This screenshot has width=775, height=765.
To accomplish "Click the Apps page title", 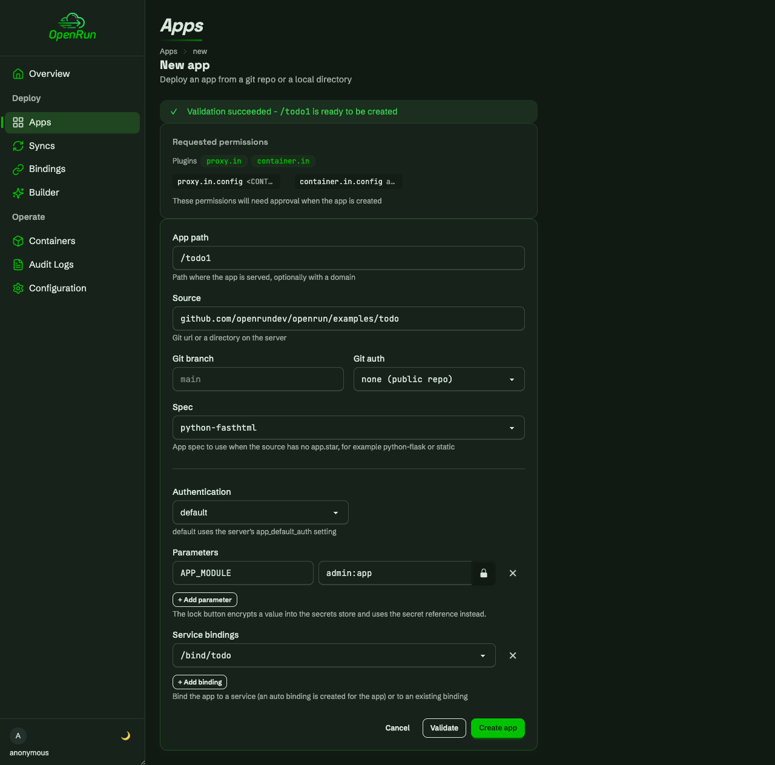I will pos(182,25).
